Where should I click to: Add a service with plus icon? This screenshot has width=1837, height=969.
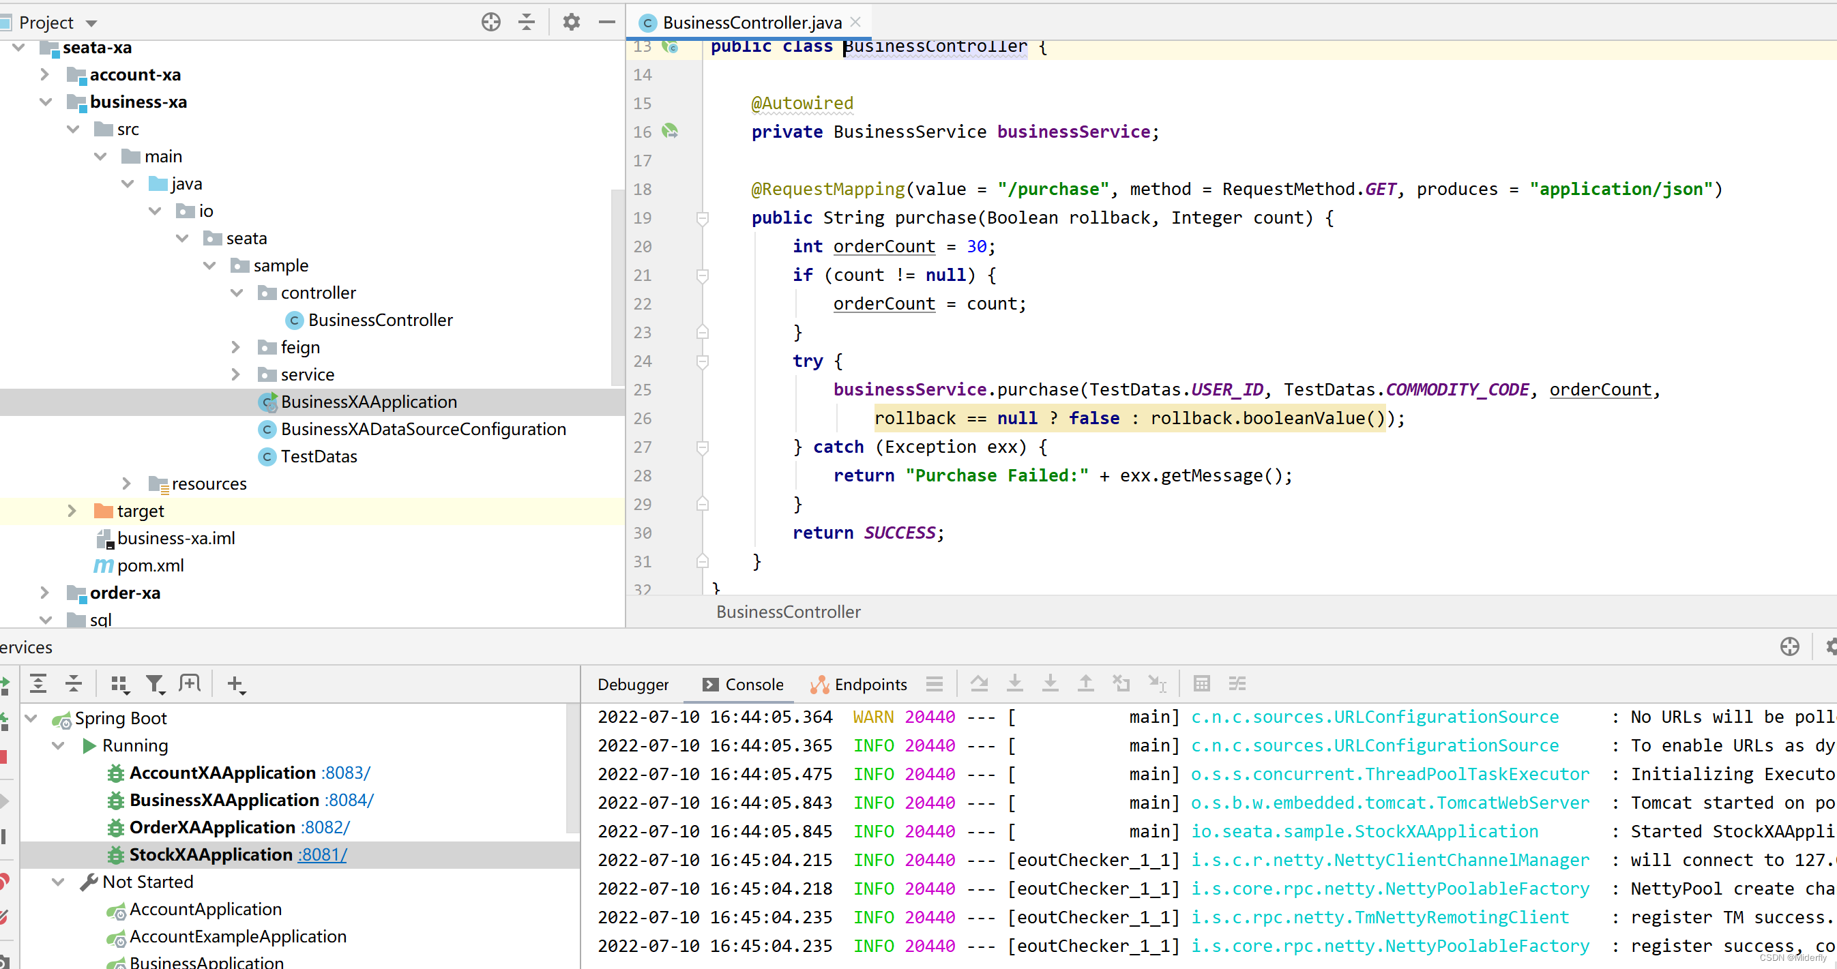(x=236, y=685)
